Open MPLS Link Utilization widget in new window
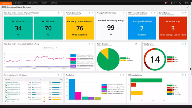This screenshot has height=108, width=192. click(58, 13)
